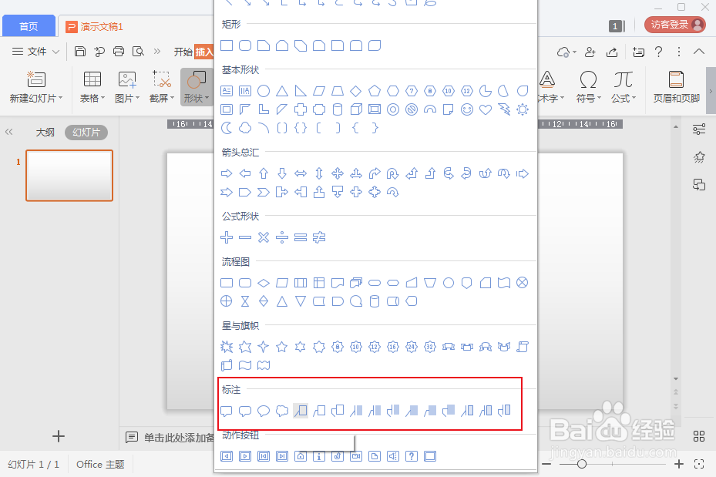The width and height of the screenshot is (716, 477).
Task: Zoom in with the plus button
Action: click(679, 464)
